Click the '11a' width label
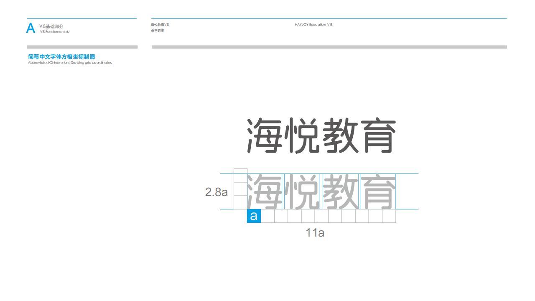 click(x=315, y=233)
